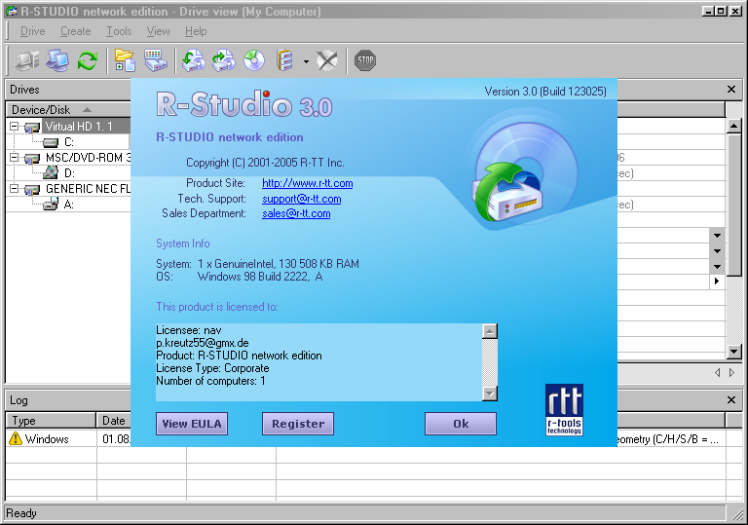Click the green Refresh arrows icon
Image resolution: width=748 pixels, height=525 pixels.
[88, 61]
